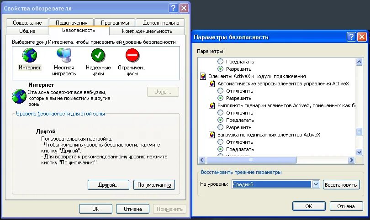Select Разрешить radio at top of list

[220, 69]
